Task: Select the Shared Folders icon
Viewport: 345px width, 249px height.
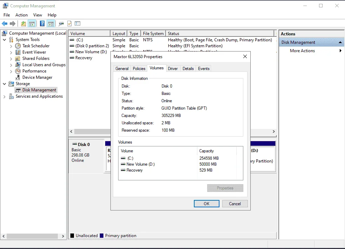Action: (x=18, y=58)
